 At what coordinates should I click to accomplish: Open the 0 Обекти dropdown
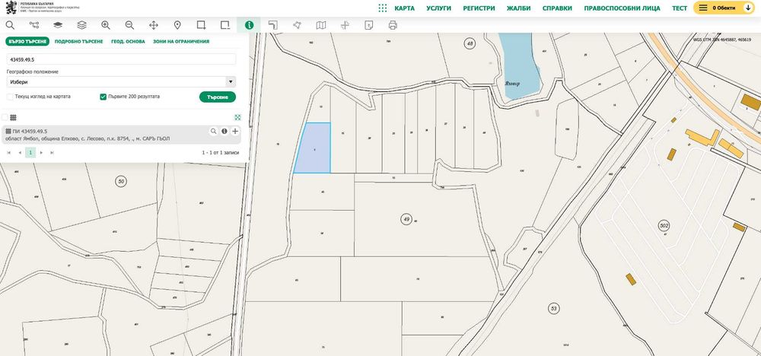(x=723, y=8)
